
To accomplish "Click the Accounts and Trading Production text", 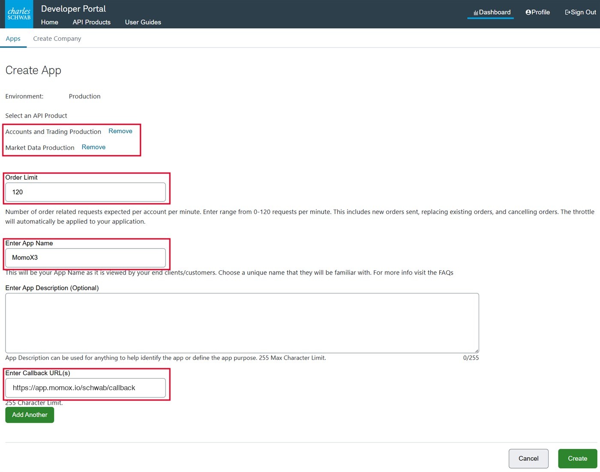I will pos(53,131).
